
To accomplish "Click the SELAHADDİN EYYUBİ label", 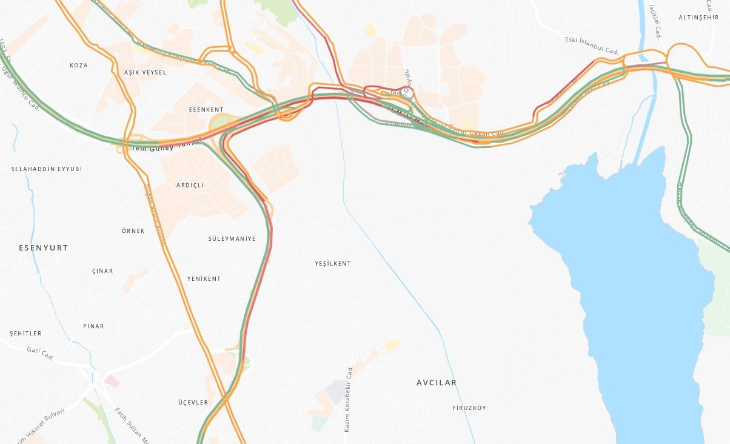I will pyautogui.click(x=47, y=169).
